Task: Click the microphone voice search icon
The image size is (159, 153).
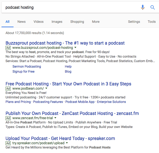Action: (x=143, y=7)
